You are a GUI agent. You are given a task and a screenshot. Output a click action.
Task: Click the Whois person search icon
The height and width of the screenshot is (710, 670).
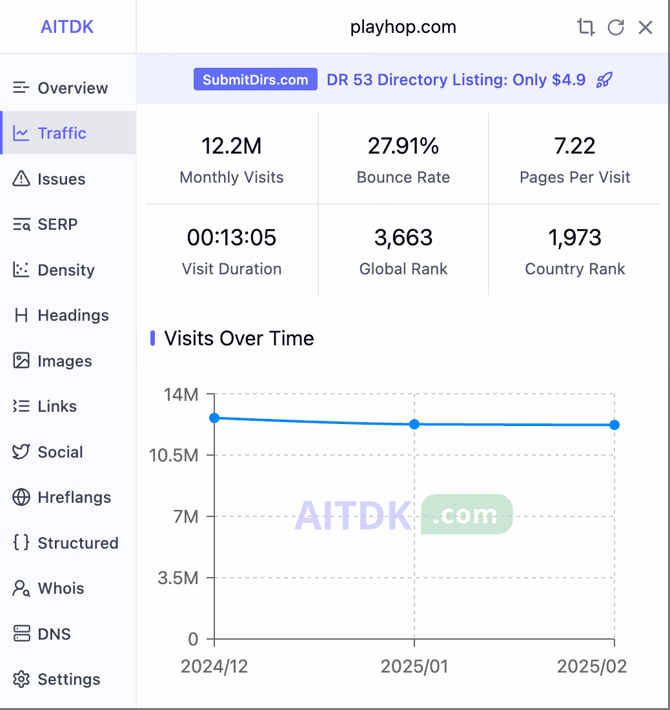coord(21,588)
